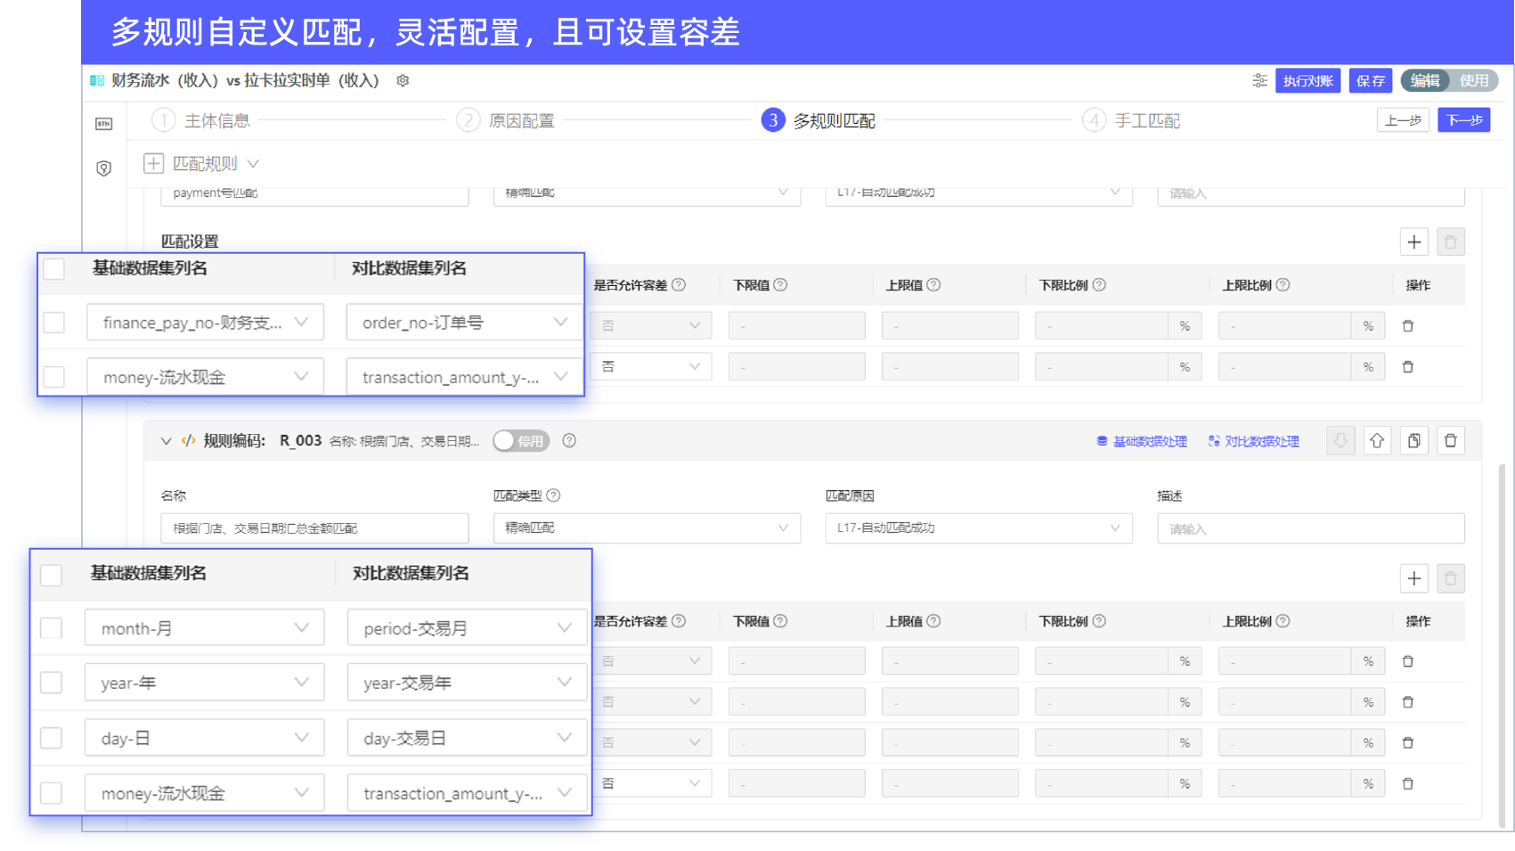
Task: Delete the month-月 matching row
Action: coord(1407,661)
